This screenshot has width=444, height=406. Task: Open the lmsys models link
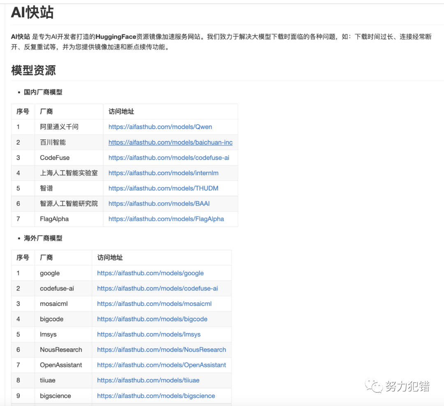tap(149, 334)
